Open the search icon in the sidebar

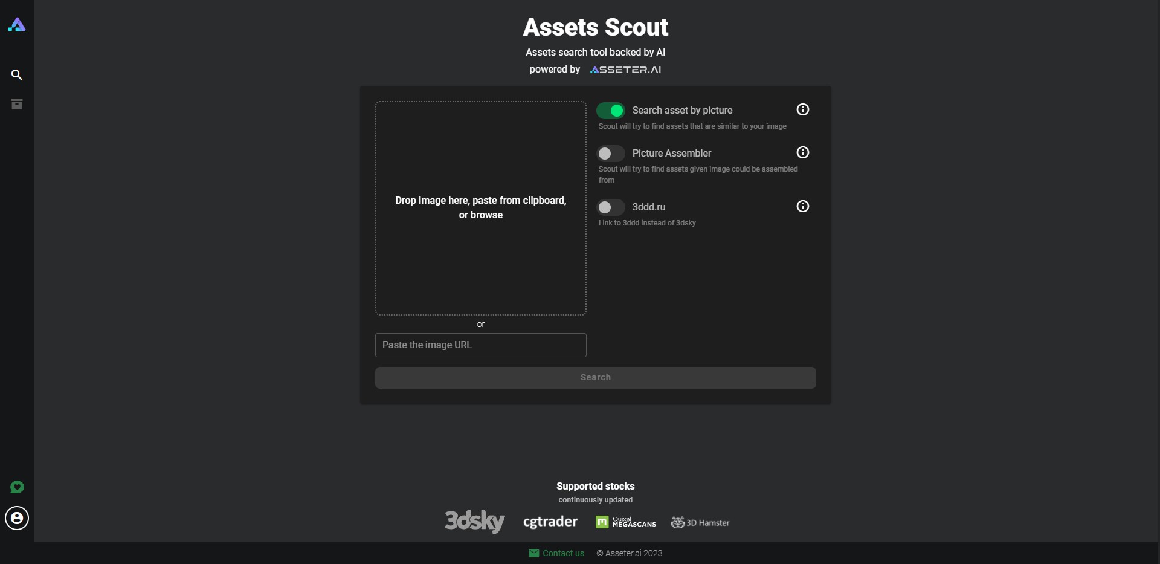tap(16, 74)
